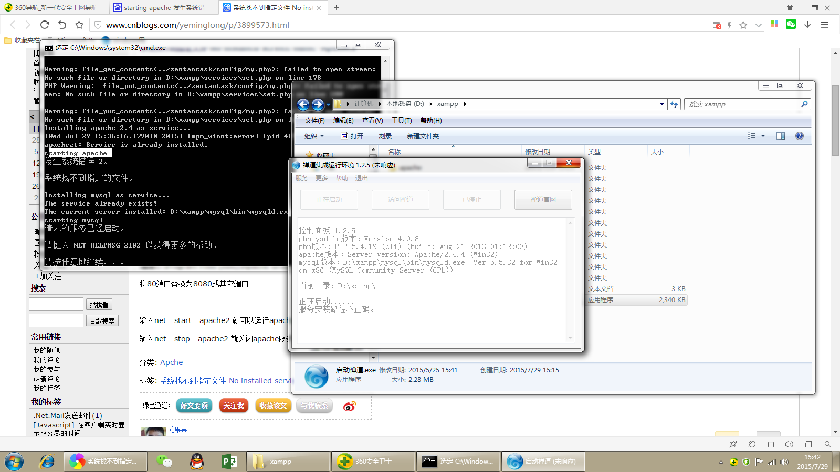This screenshot has width=840, height=472.
Task: Switch to the 'starting apache' browser tab
Action: (163, 7)
